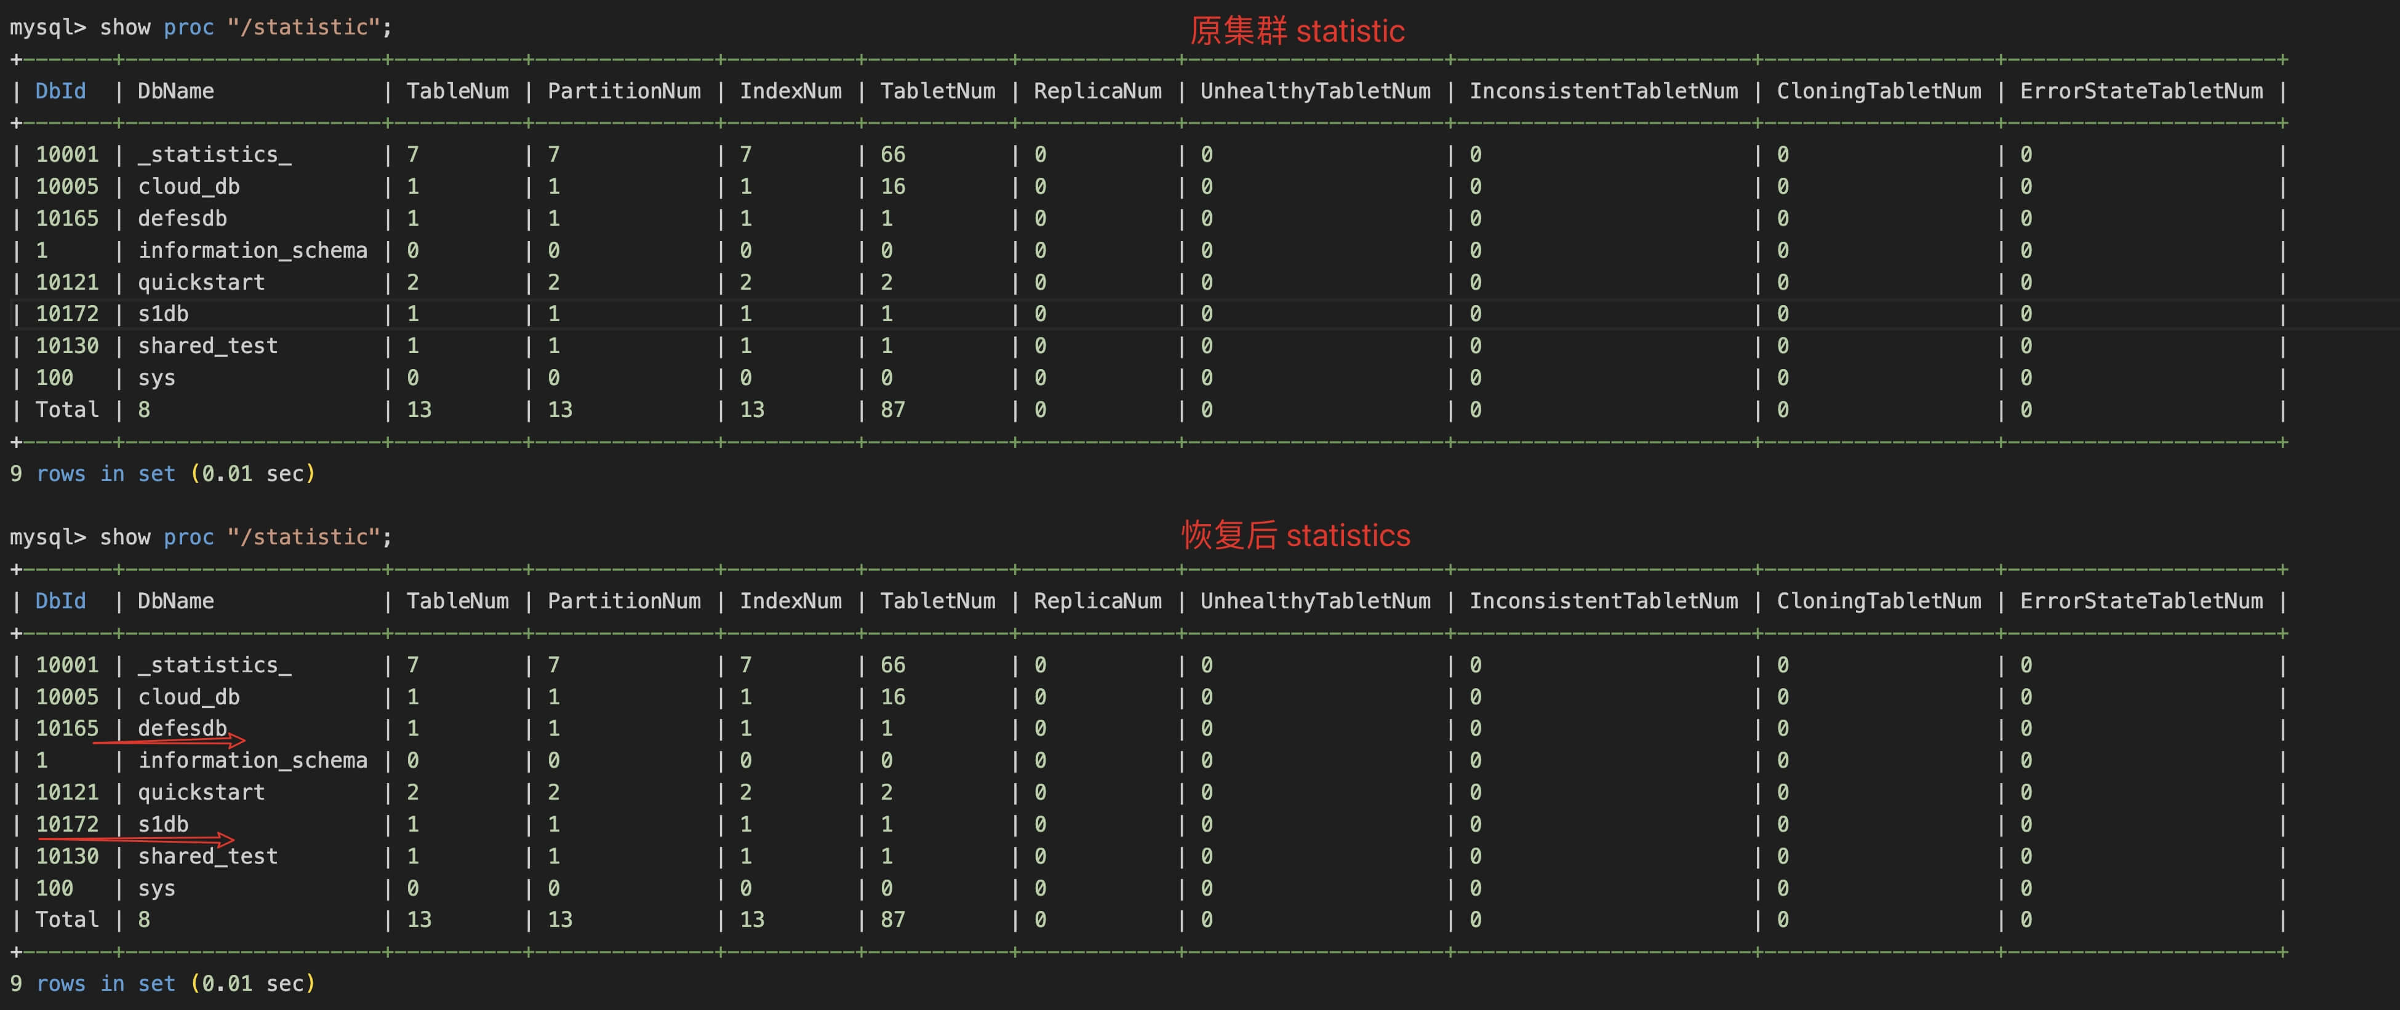Click the red '恢复后 statistics' annotation label
The width and height of the screenshot is (2400, 1010).
point(1296,535)
